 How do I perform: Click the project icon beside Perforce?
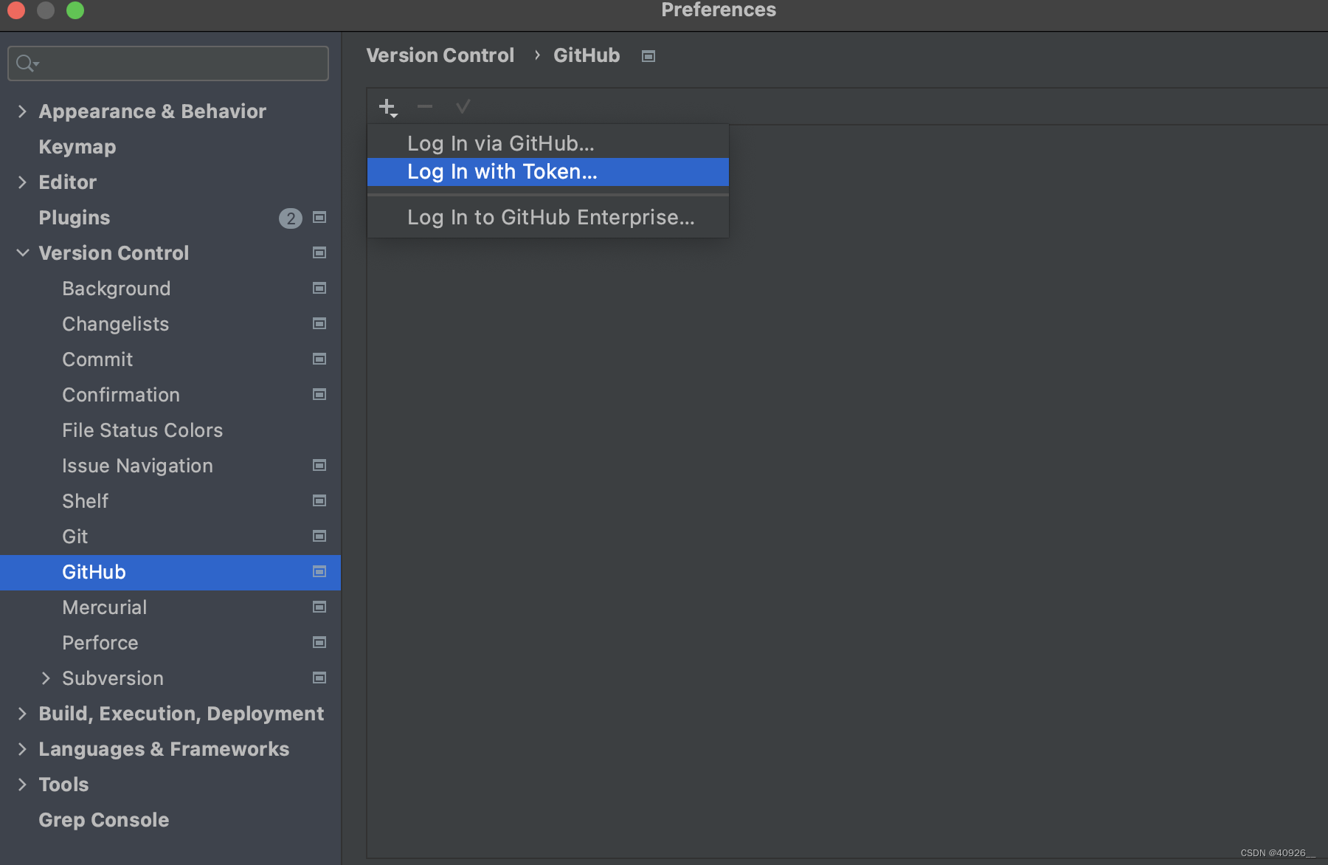coord(319,643)
